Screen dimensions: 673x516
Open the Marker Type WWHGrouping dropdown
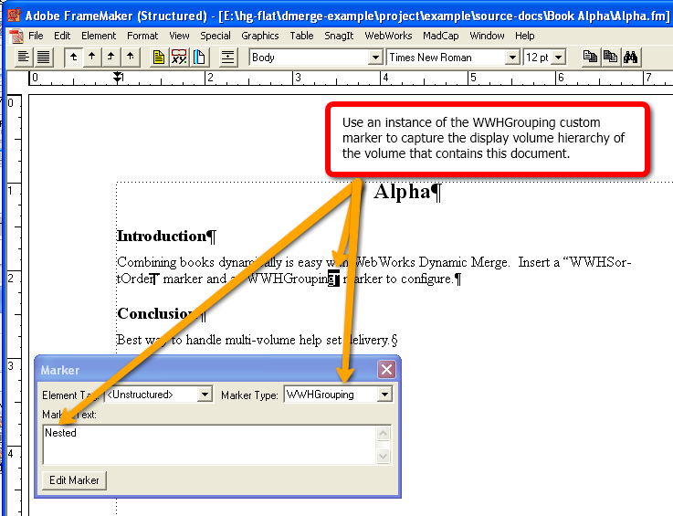pyautogui.click(x=384, y=395)
